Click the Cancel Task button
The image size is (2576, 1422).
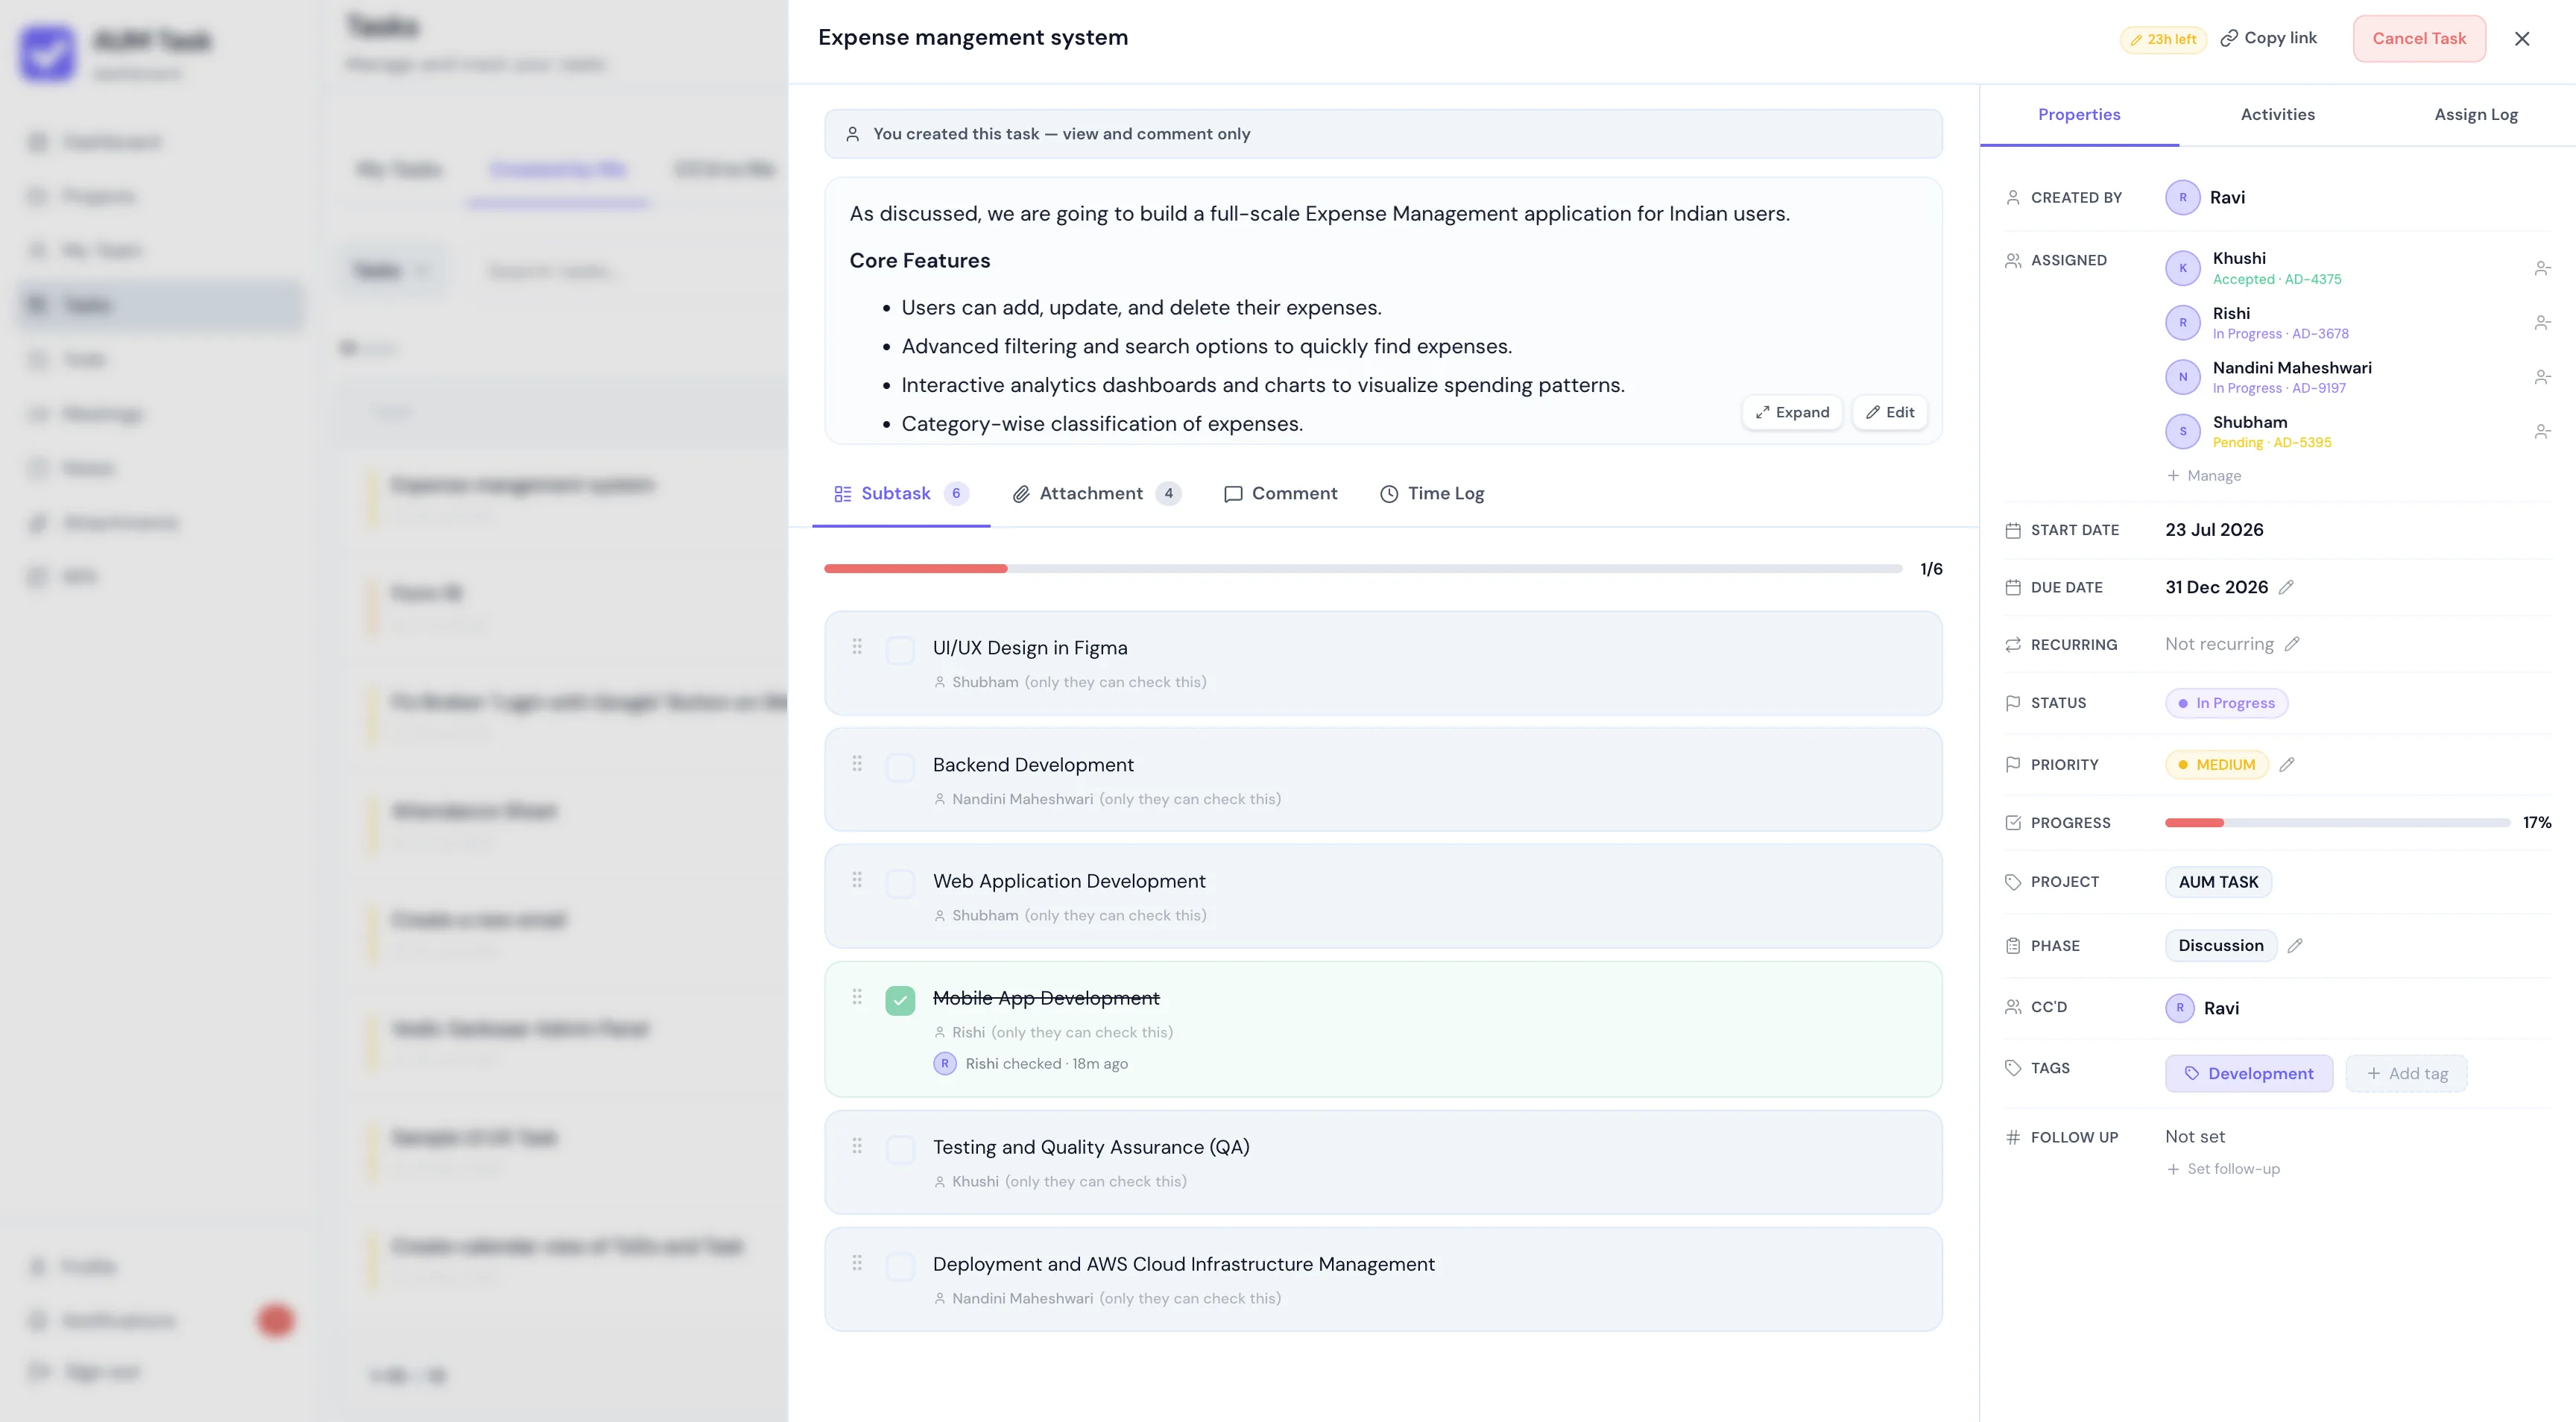pyautogui.click(x=2419, y=38)
